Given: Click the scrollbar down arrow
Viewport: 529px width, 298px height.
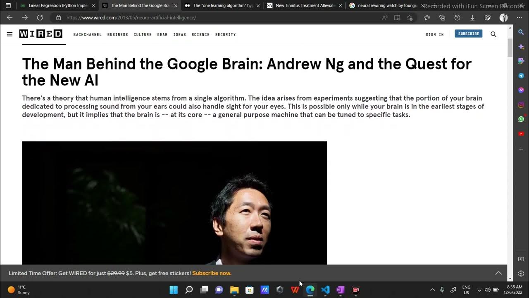Looking at the screenshot, I should pos(510,279).
